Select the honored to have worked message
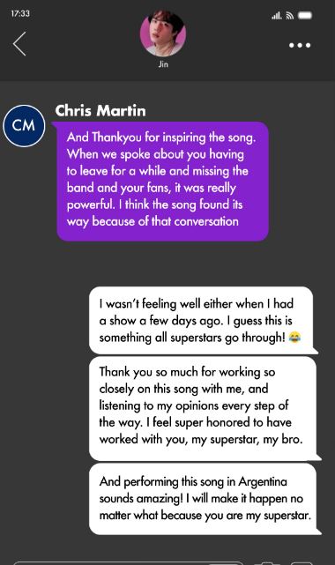 [203, 408]
